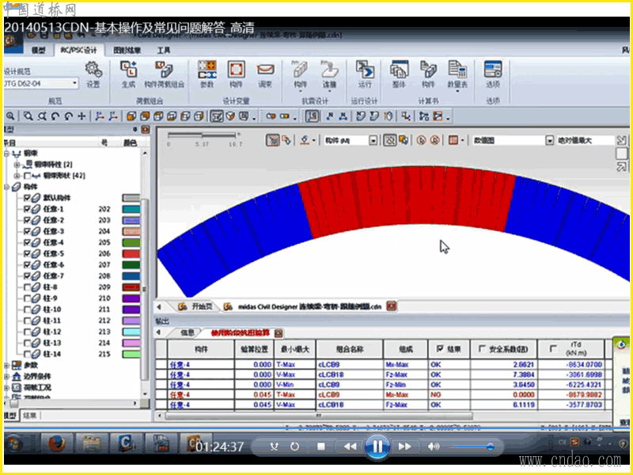
Task: Expand the 参数 tree node
Action: (x=7, y=365)
